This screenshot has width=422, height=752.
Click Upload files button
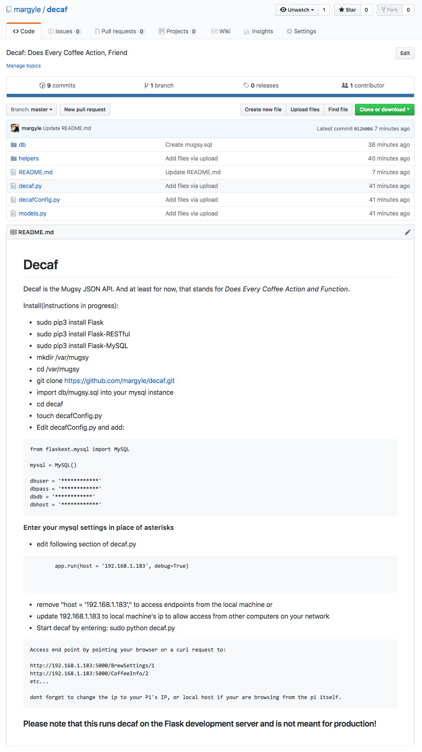tap(305, 110)
